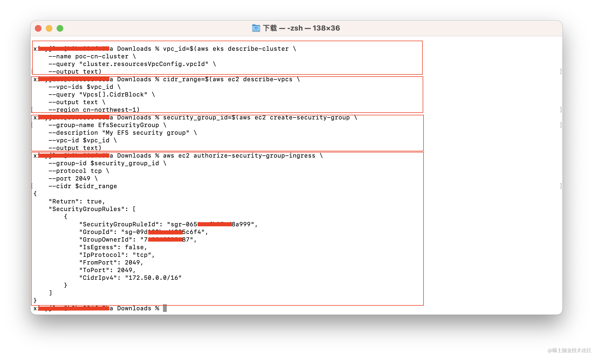Click the '"IsEgress": false,' output line

[113, 247]
